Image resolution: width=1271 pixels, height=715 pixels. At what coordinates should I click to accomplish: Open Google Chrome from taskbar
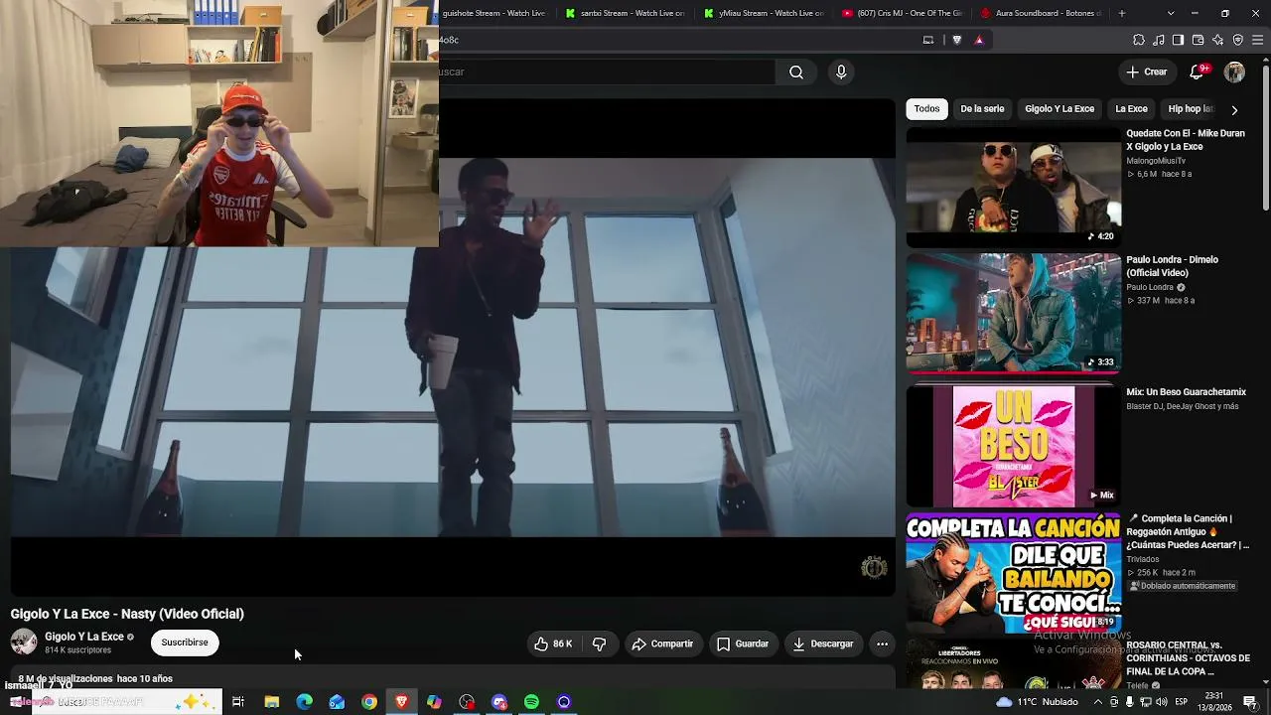coord(369,702)
